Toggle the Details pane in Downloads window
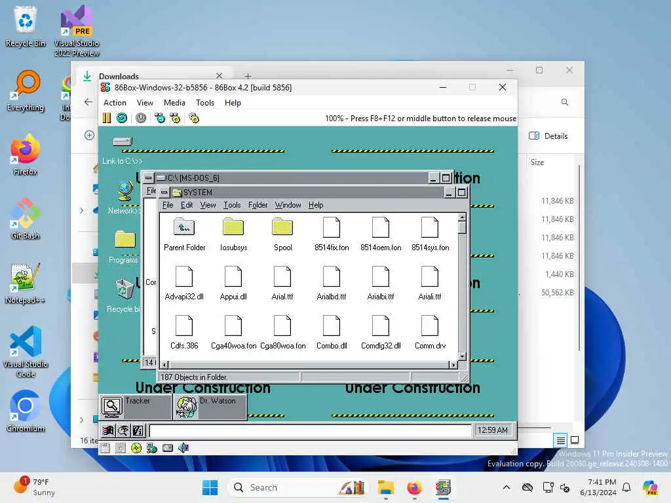671x503 pixels. point(548,136)
